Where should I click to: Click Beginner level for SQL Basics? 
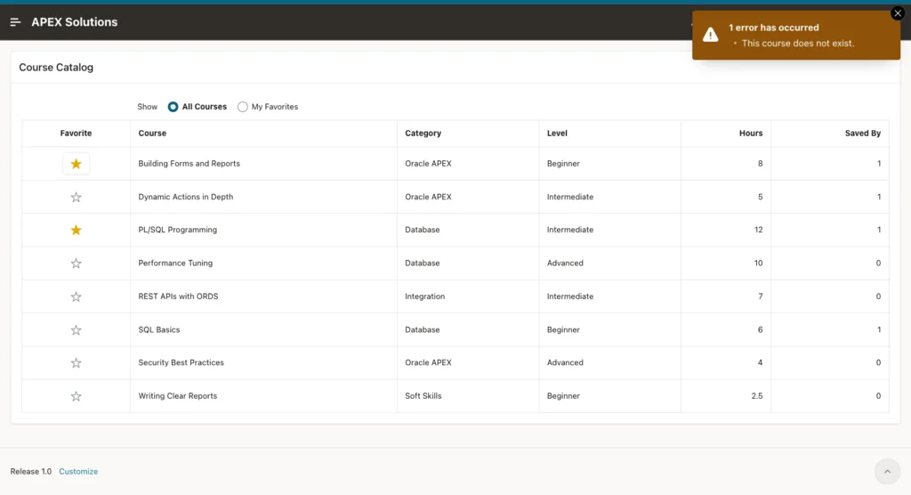[563, 329]
